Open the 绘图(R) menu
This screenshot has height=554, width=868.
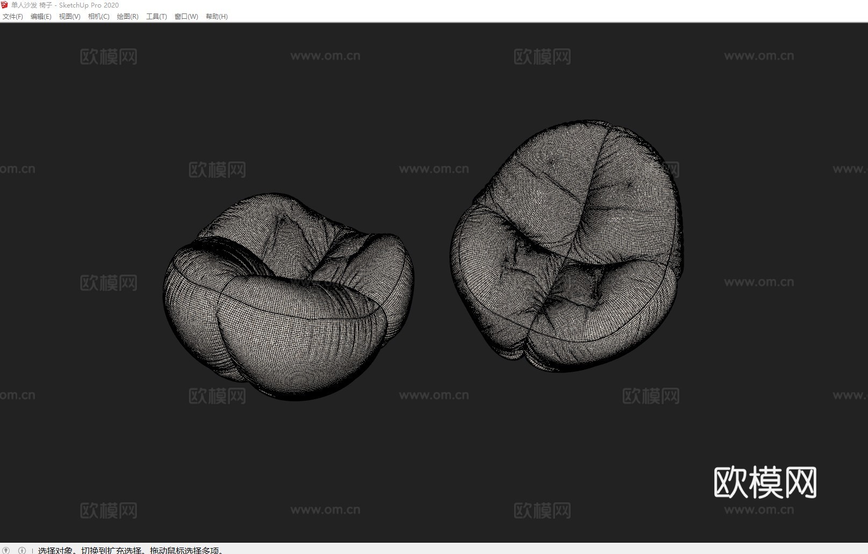point(128,17)
